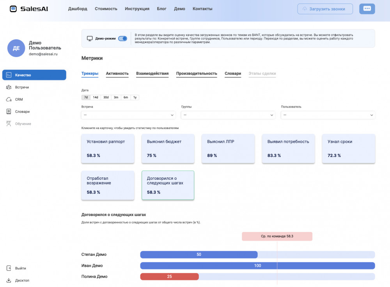Click the SalesAI logo icon
Screen dimensions: 390x287
[13, 9]
